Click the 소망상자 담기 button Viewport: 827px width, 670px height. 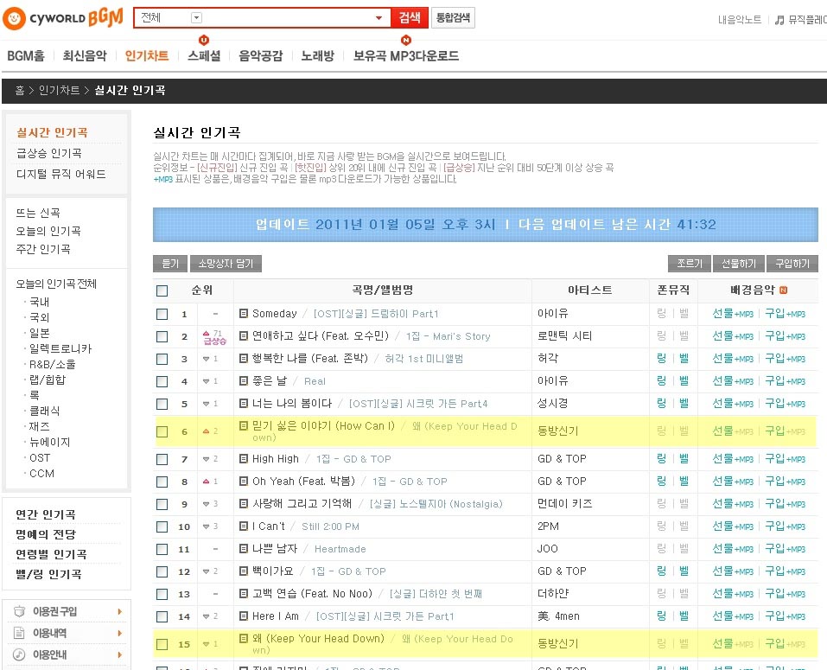click(x=226, y=264)
